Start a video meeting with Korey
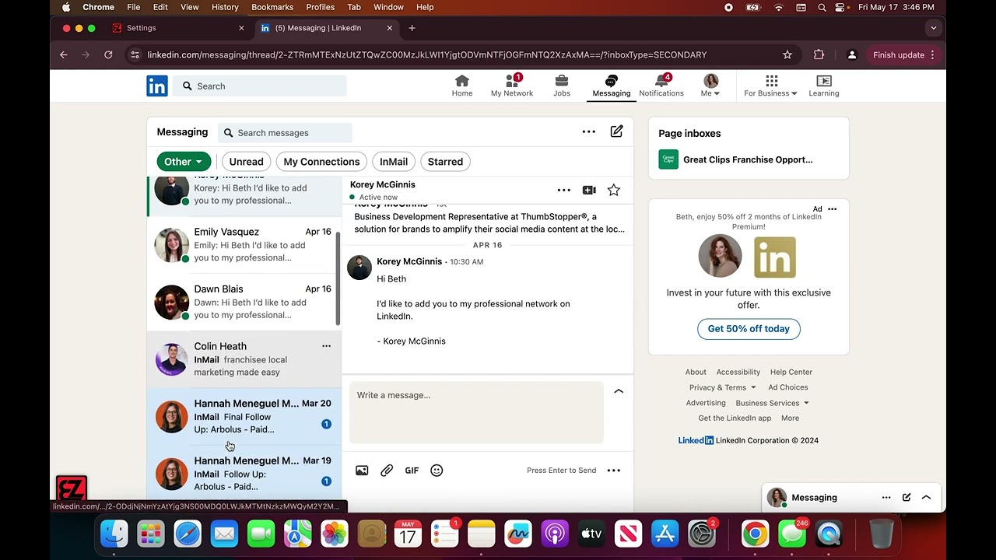 [x=589, y=190]
